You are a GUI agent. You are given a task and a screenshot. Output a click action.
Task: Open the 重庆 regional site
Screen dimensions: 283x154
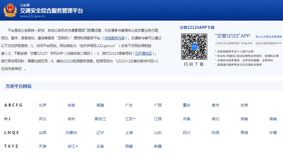click(x=187, y=105)
